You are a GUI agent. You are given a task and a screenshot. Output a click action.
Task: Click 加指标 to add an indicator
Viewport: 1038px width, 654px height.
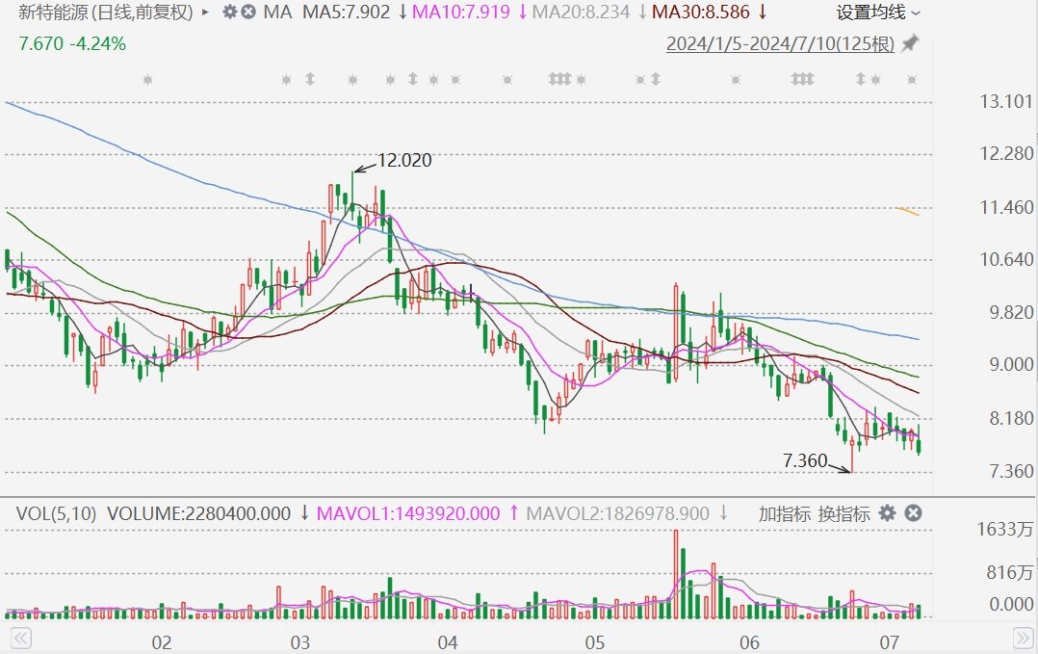click(x=784, y=513)
